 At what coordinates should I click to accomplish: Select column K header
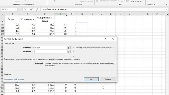(111, 14)
